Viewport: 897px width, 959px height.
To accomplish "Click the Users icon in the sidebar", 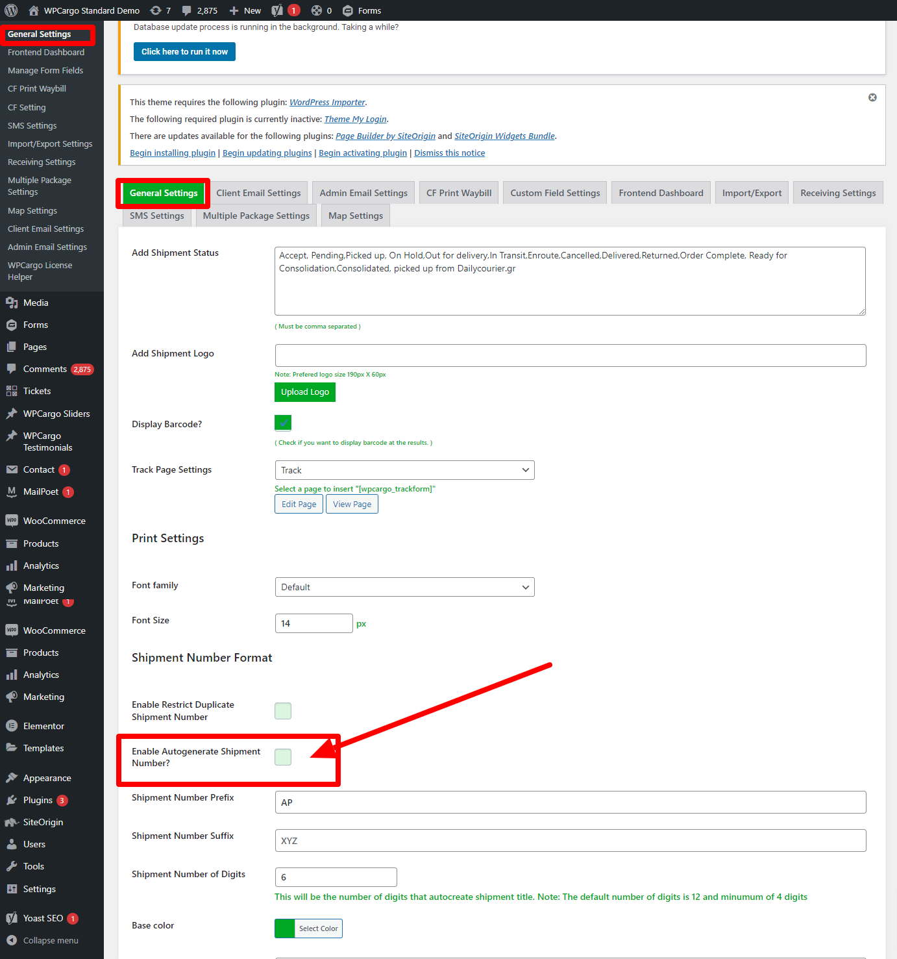I will point(12,844).
